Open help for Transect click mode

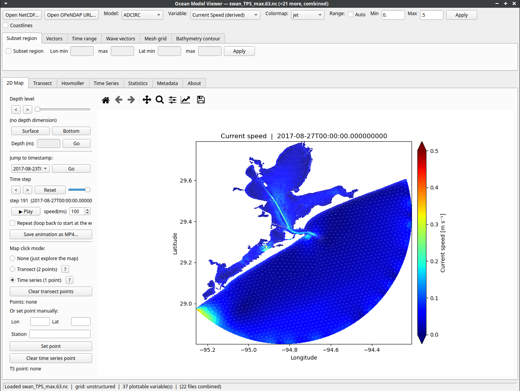[65, 269]
